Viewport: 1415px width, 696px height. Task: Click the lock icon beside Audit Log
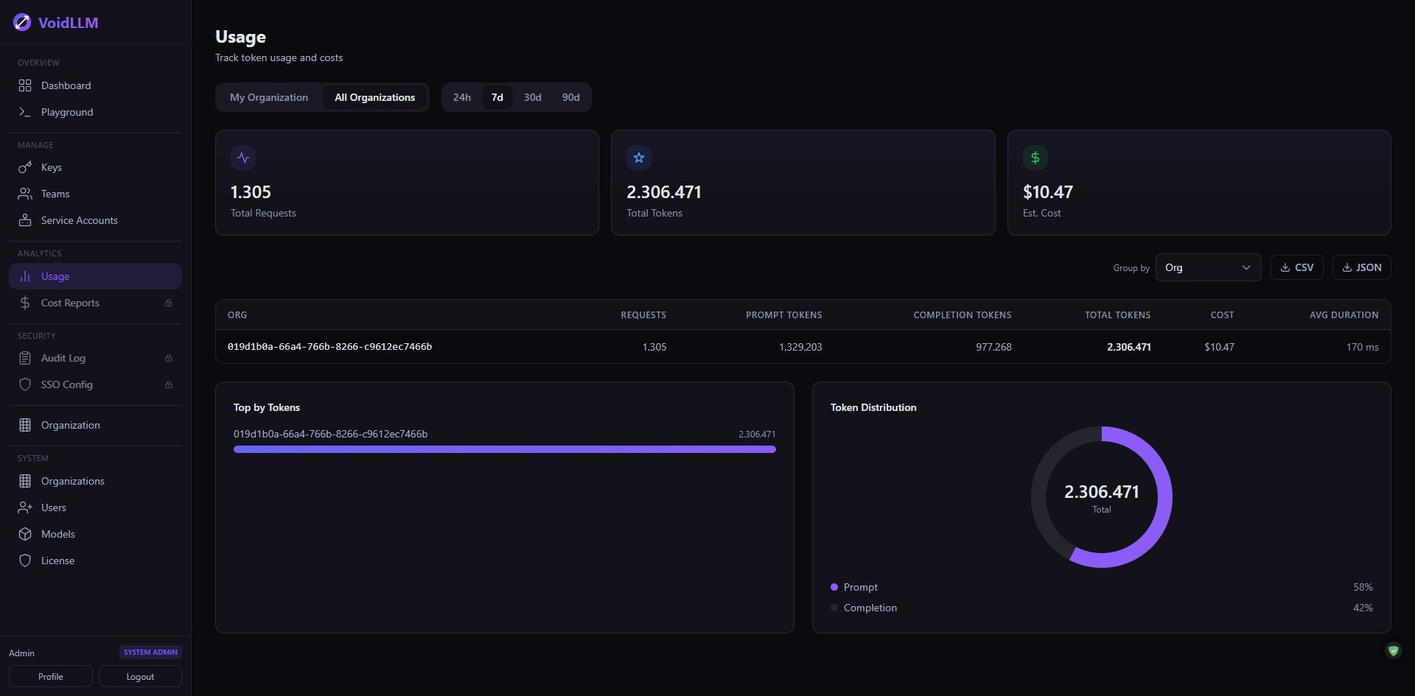(x=169, y=358)
